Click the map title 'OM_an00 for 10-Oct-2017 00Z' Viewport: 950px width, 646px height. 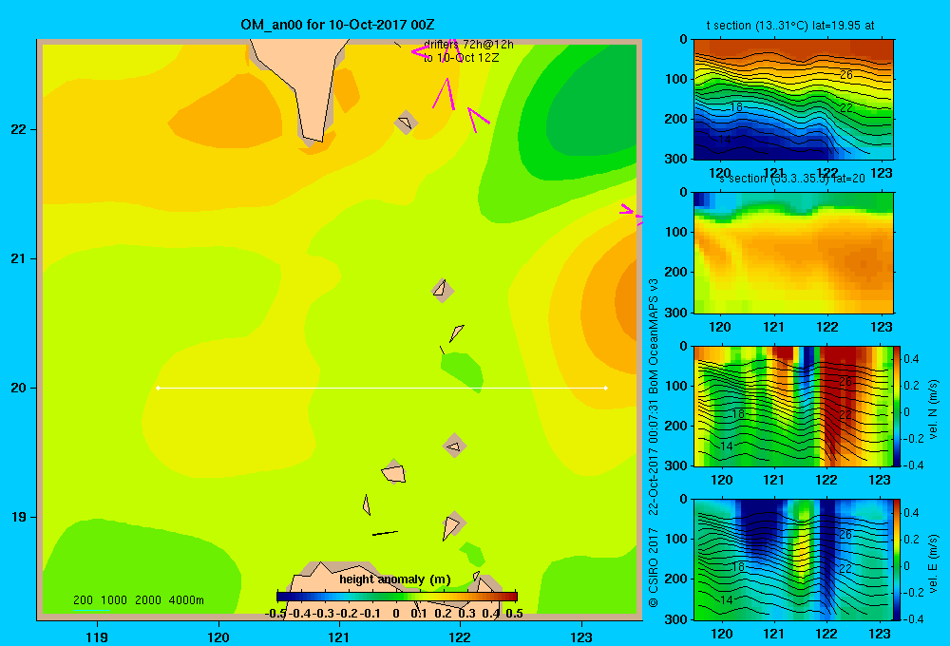pos(337,25)
